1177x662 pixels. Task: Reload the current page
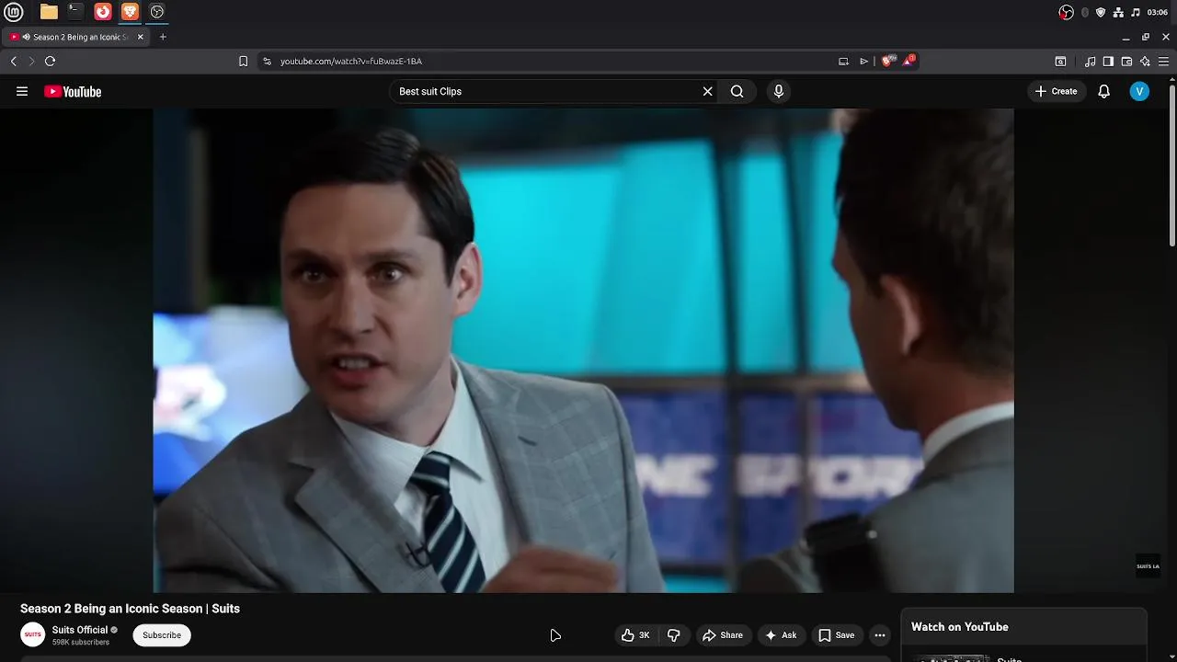(50, 61)
